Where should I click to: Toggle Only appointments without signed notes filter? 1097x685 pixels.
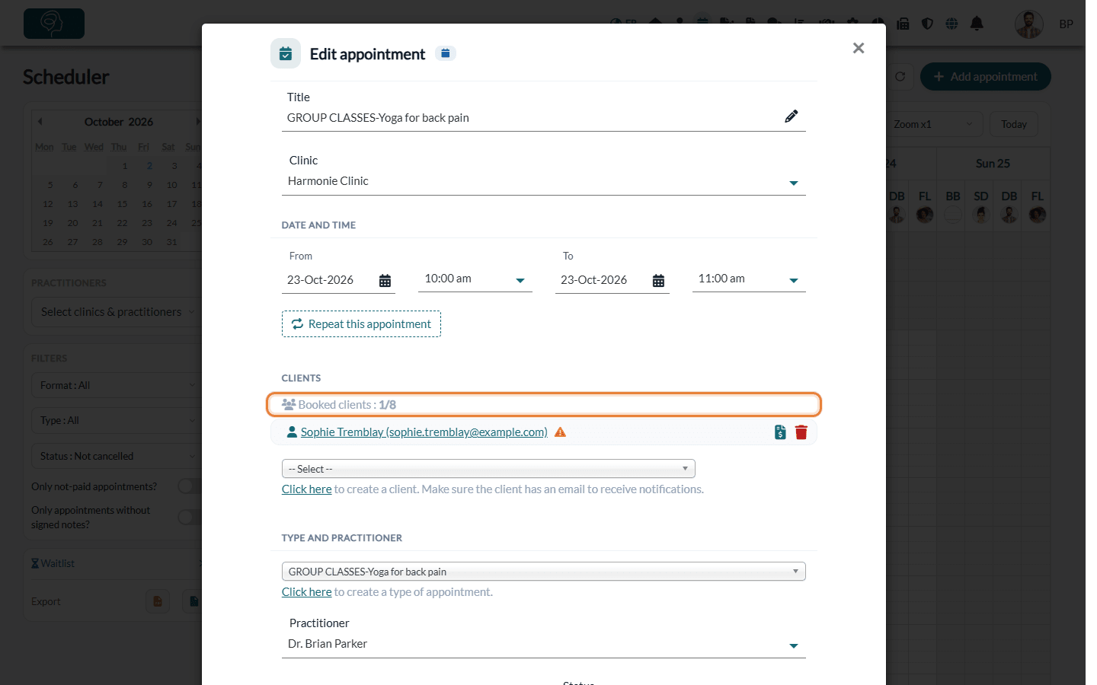coord(190,518)
